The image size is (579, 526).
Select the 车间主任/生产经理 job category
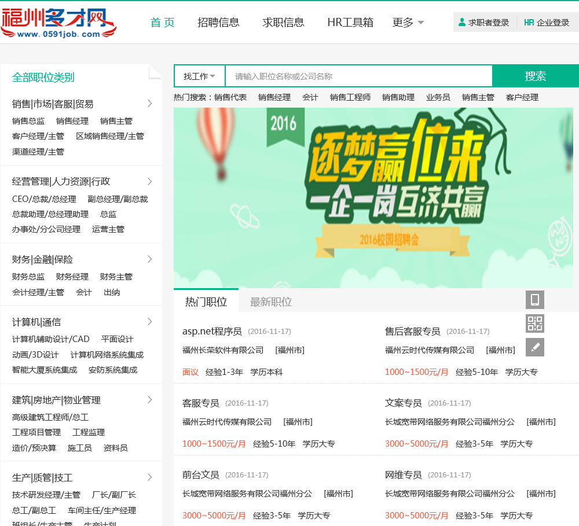tap(102, 510)
